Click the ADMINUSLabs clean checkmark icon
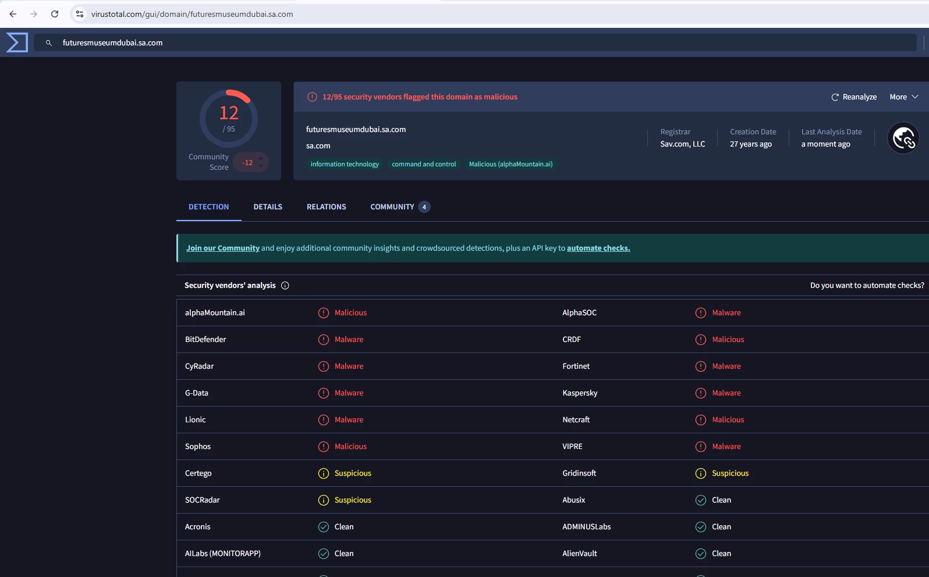The height and width of the screenshot is (577, 929). pos(701,527)
